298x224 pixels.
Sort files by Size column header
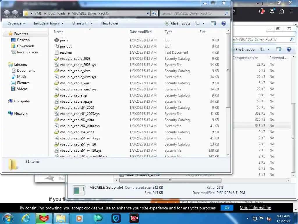coord(203,32)
